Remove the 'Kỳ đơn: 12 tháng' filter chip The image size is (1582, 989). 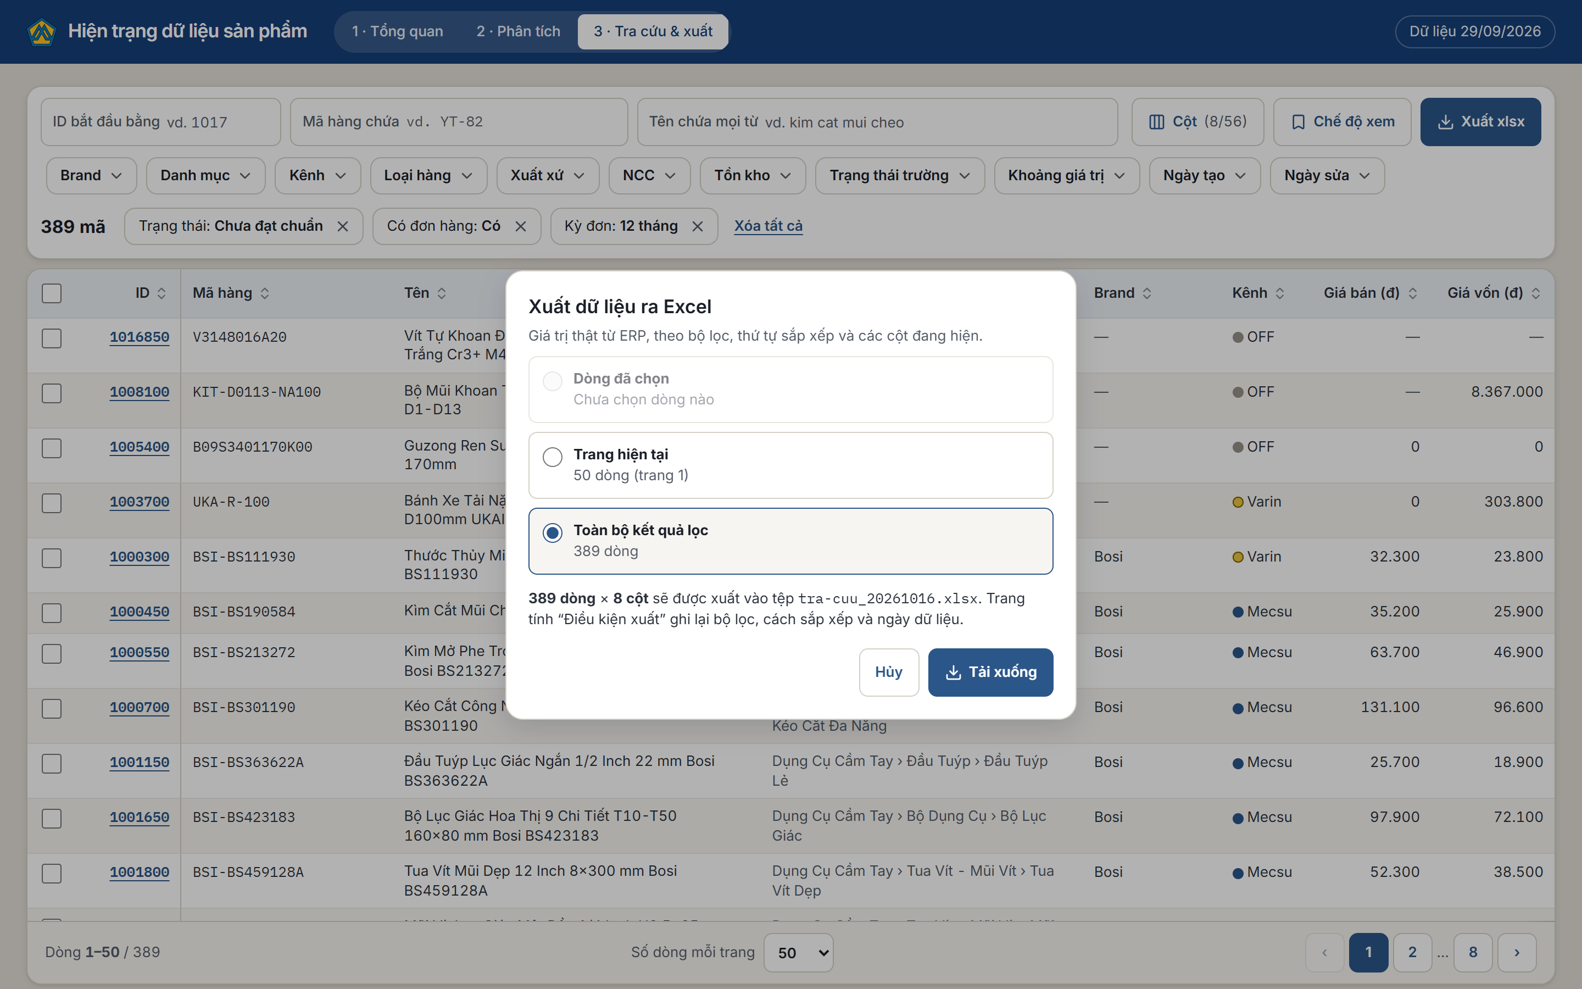point(698,226)
